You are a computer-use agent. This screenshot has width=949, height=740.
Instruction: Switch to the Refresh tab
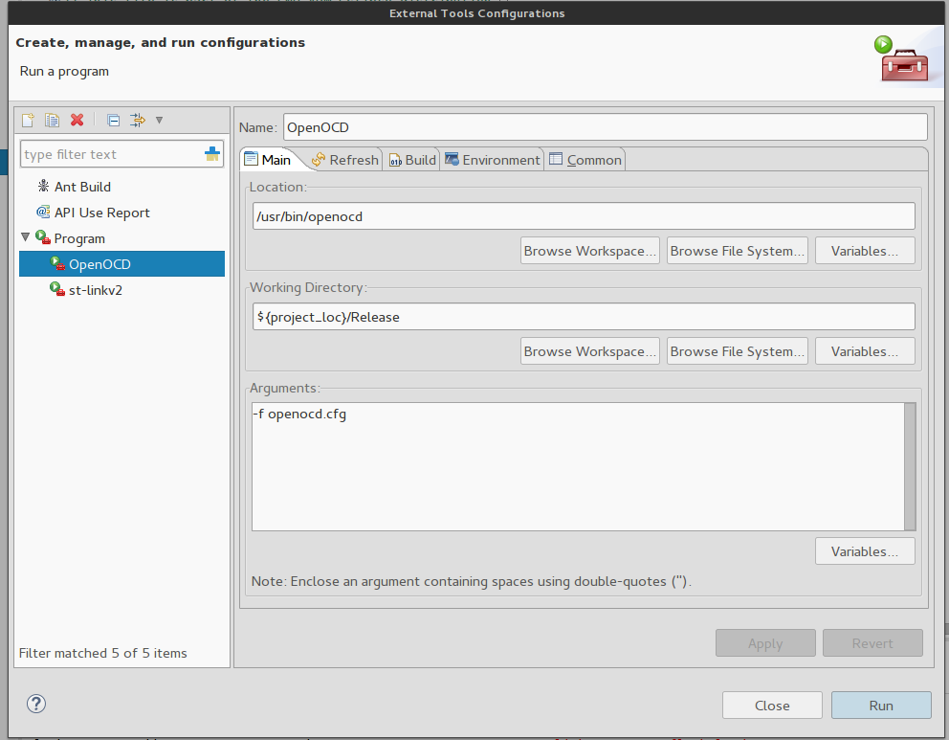[x=344, y=160]
